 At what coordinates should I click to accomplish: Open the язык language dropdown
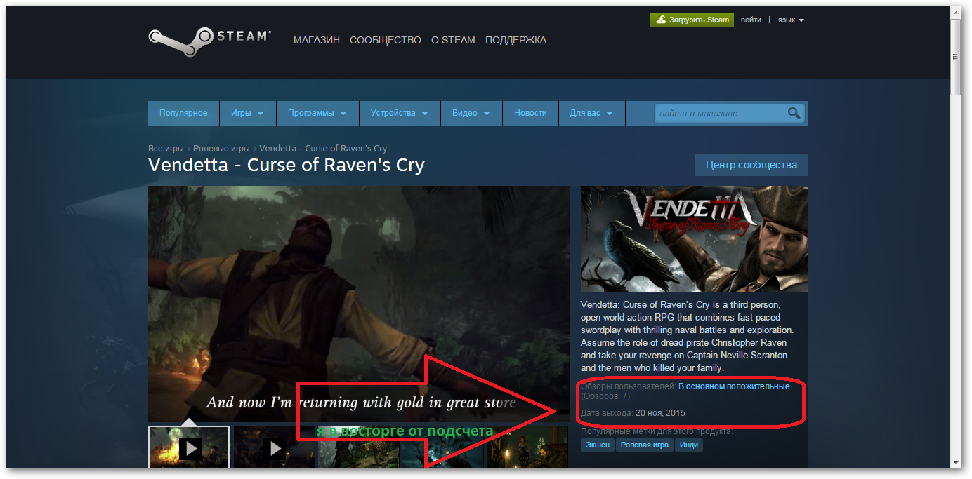pyautogui.click(x=791, y=20)
